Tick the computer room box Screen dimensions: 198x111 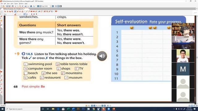coord(26,69)
